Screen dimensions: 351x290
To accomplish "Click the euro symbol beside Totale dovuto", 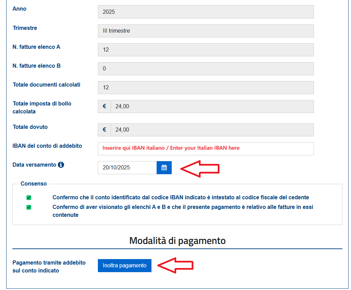I will (x=104, y=130).
